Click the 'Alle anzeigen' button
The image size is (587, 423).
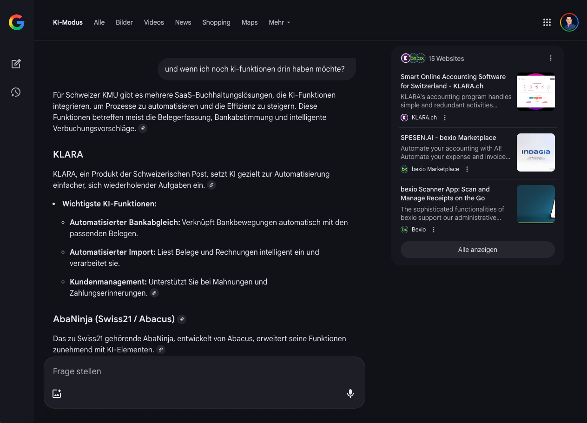point(478,250)
